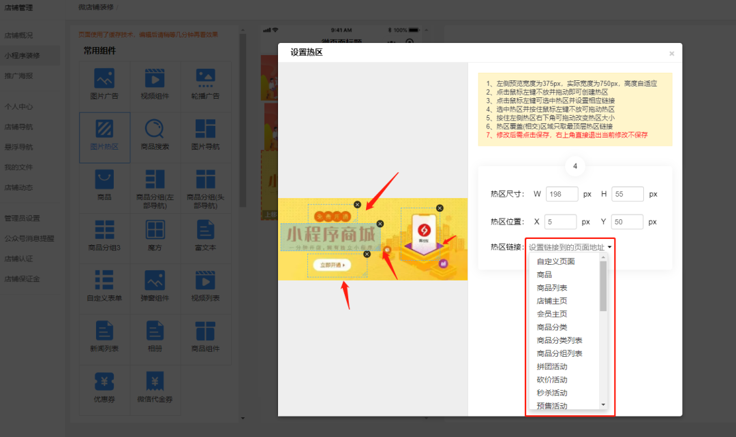Select the 商品 shopping bag component icon

click(x=104, y=179)
